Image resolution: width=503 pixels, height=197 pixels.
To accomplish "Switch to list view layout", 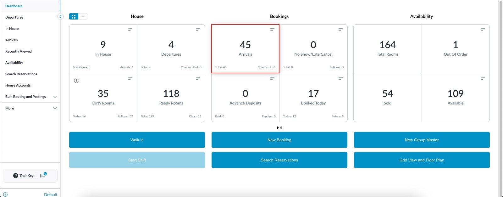I will (83, 17).
